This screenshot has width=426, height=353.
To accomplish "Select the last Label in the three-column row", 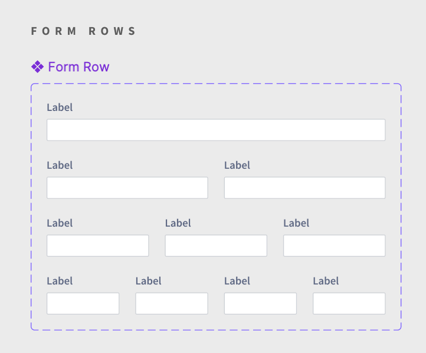I will coord(296,223).
